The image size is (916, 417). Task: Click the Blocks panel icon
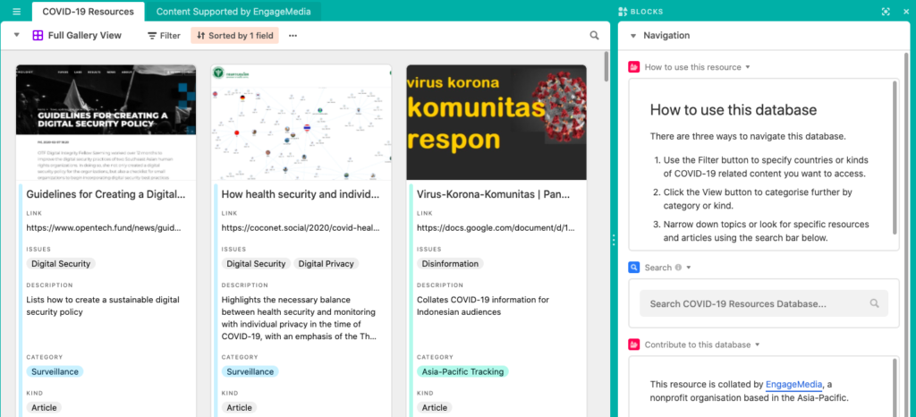(x=623, y=12)
